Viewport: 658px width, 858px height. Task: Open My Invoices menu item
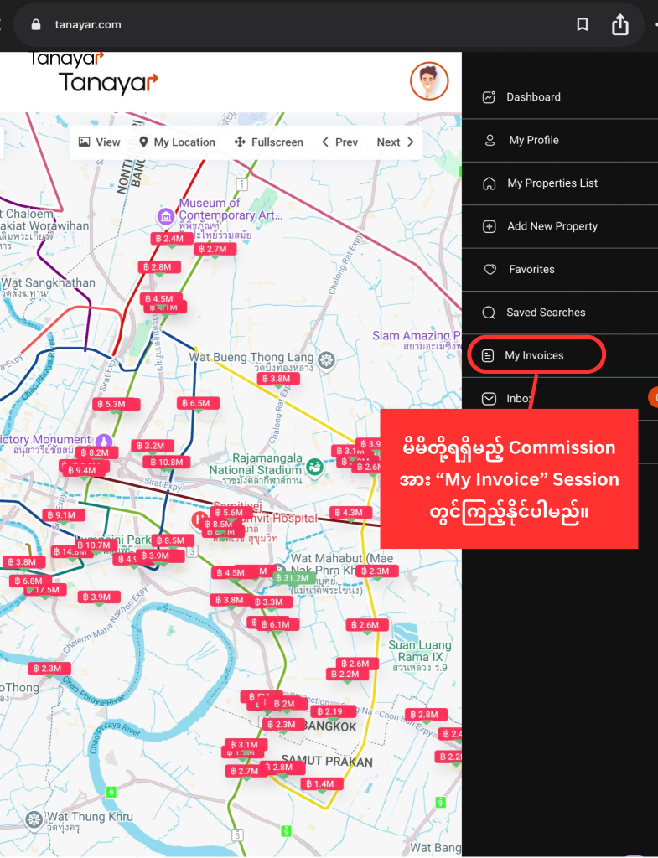pyautogui.click(x=534, y=355)
